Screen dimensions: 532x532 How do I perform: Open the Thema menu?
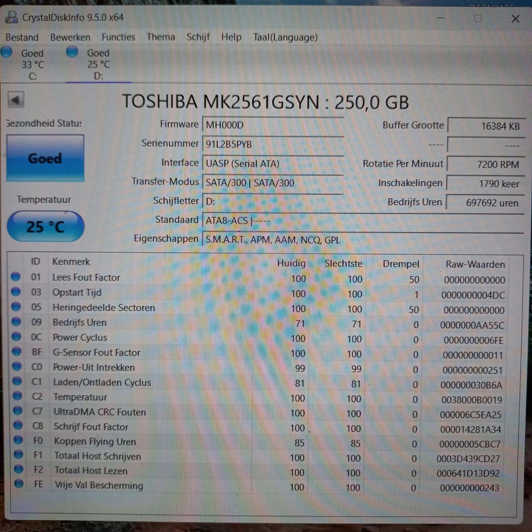tap(161, 37)
